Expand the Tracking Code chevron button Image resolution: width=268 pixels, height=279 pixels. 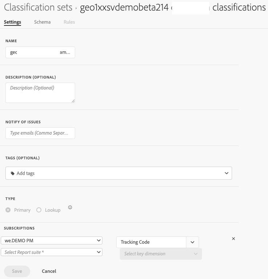pos(192,242)
